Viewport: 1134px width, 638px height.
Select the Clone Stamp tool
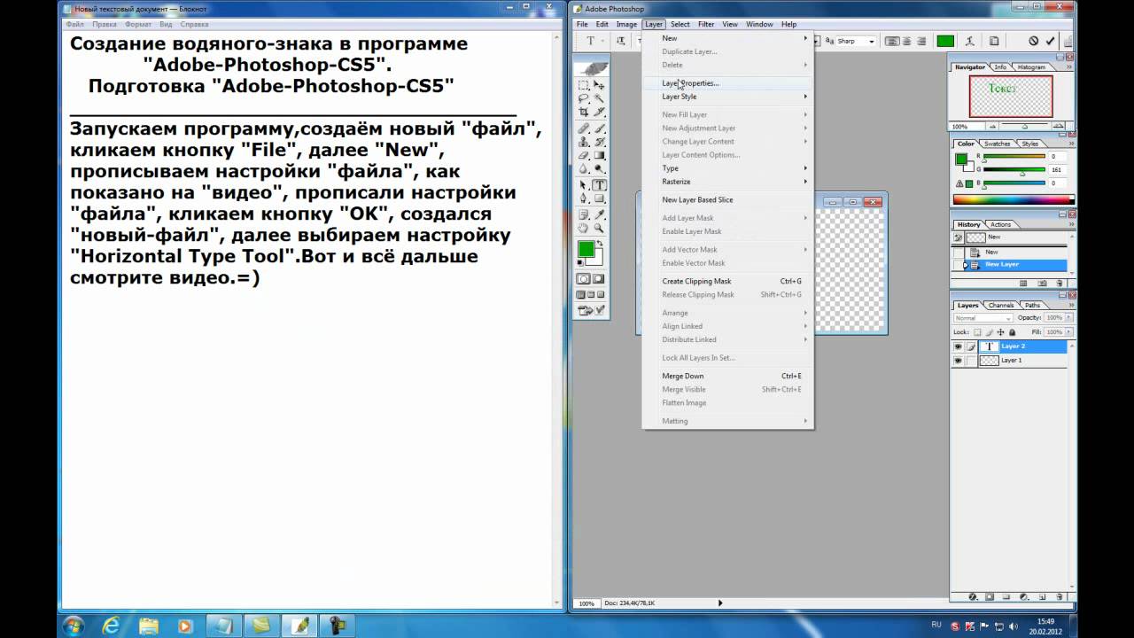pyautogui.click(x=583, y=142)
